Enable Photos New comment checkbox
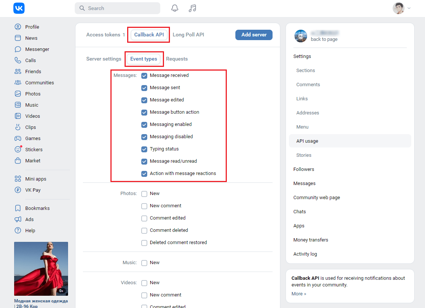This screenshot has width=425, height=308. point(144,206)
